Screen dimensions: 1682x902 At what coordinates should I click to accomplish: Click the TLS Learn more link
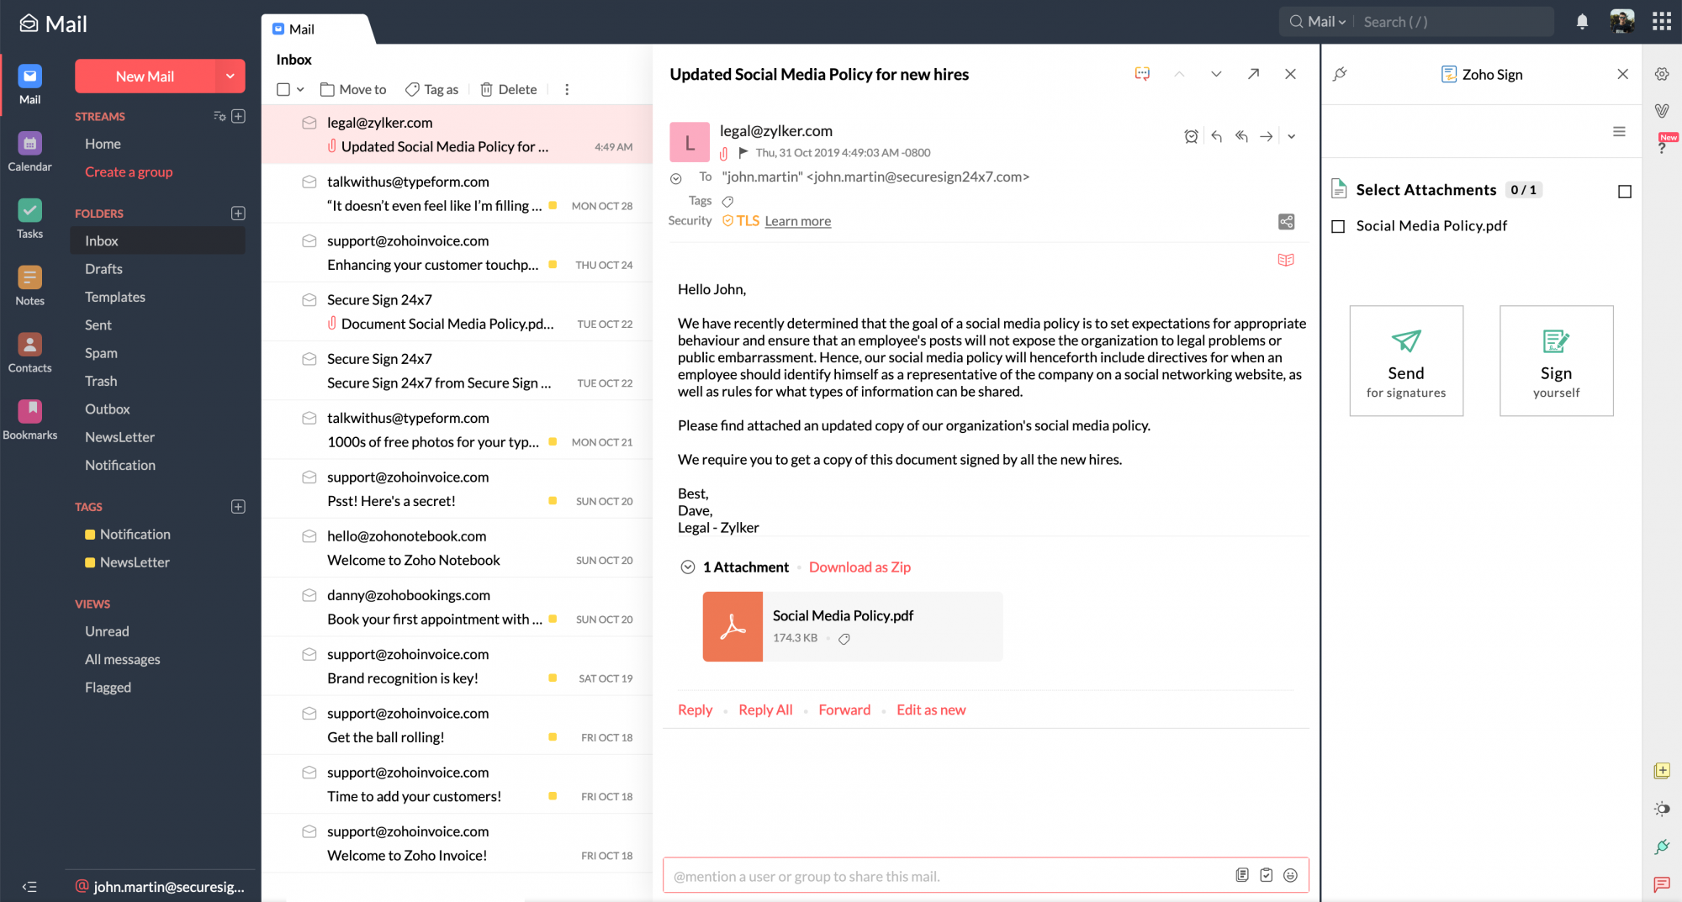click(797, 221)
